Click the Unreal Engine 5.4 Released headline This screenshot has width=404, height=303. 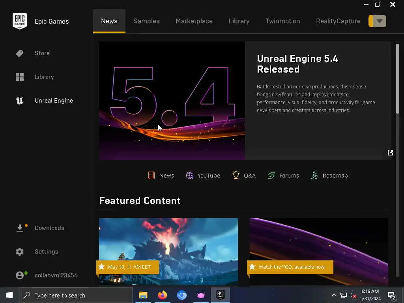pyautogui.click(x=297, y=64)
